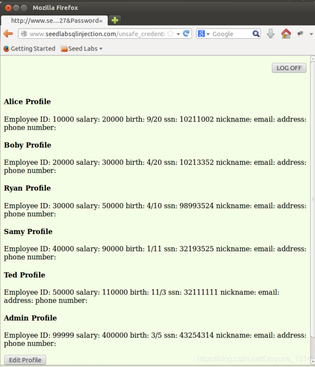Close the Firefox window
Viewport: 315px width, 367px height.
tap(9, 8)
